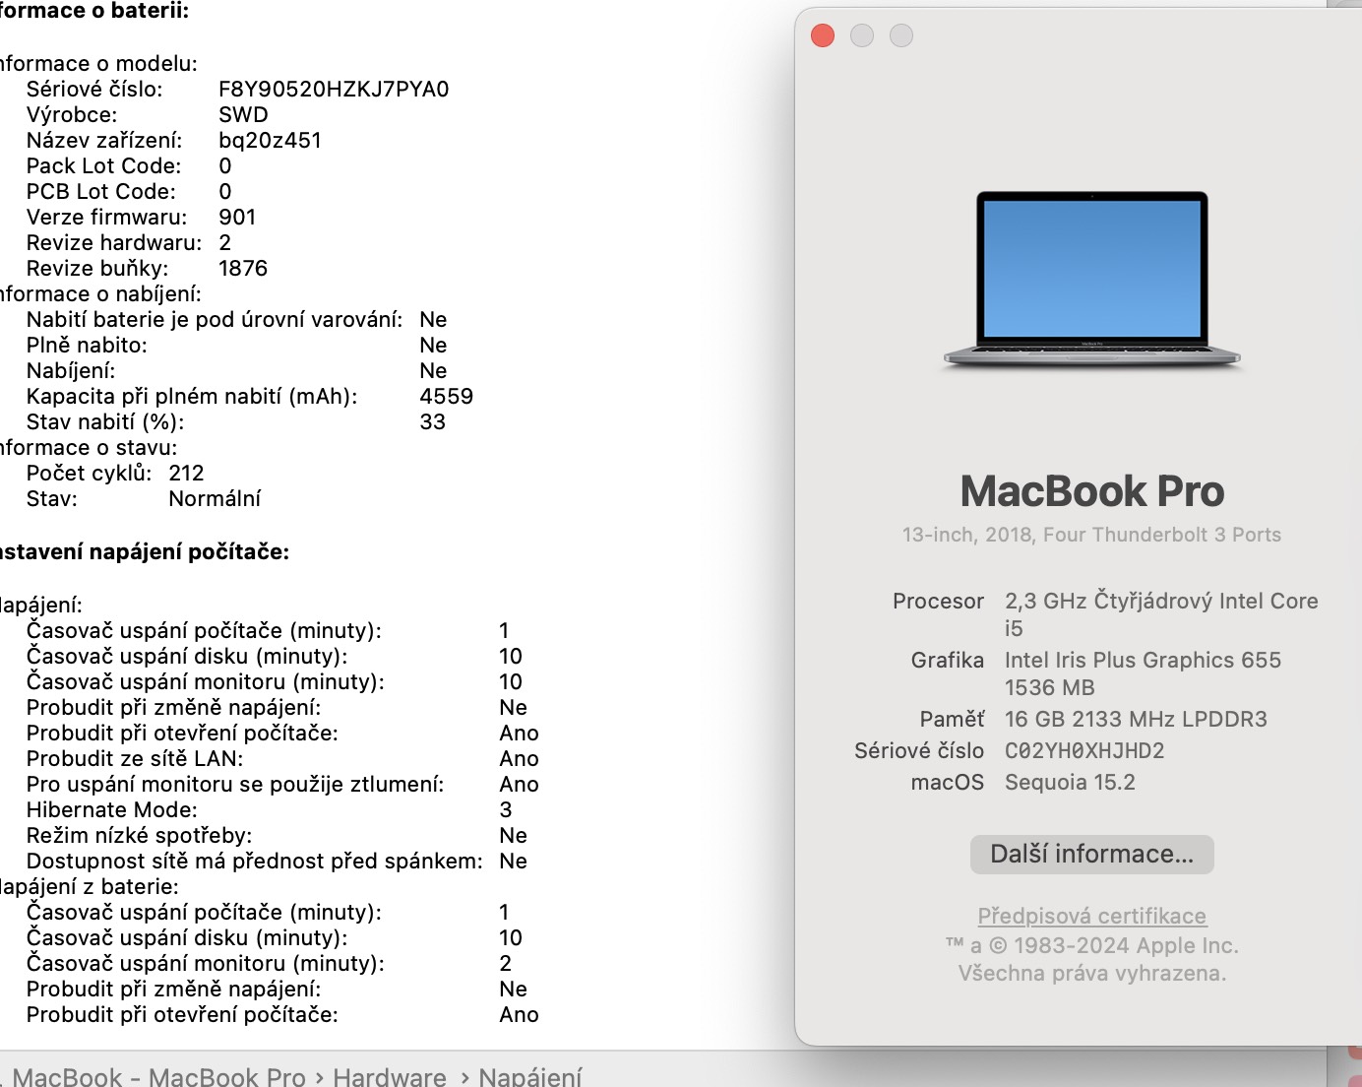Click the Název zařízení label
The height and width of the screenshot is (1087, 1362).
[104, 140]
